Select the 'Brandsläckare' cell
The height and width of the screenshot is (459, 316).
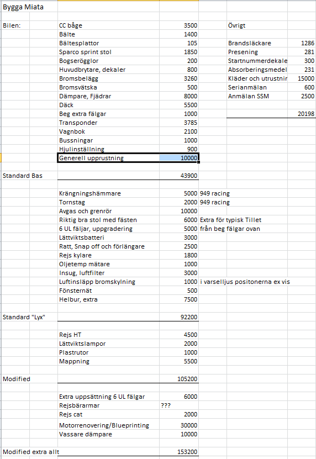click(x=257, y=43)
